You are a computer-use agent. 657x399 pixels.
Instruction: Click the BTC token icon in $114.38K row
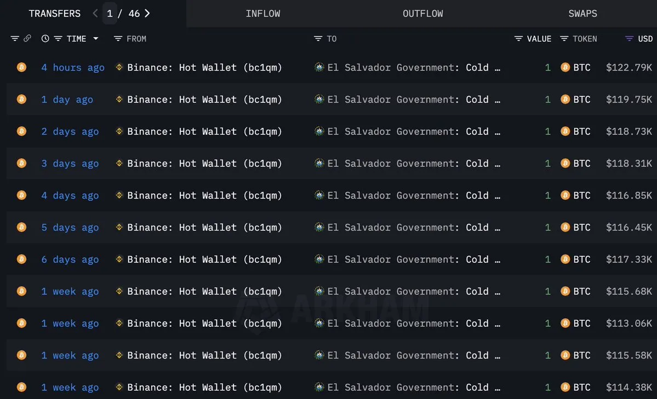565,387
